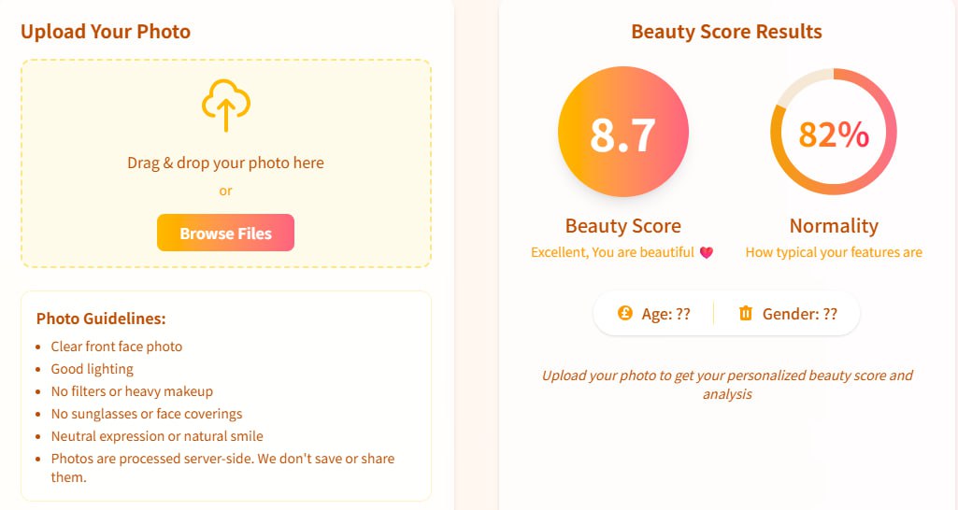Click the 'Beauty Score Results' heading

(x=726, y=32)
